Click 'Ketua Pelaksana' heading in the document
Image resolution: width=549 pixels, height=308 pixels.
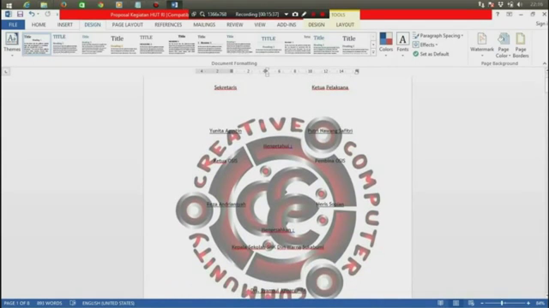pos(330,87)
